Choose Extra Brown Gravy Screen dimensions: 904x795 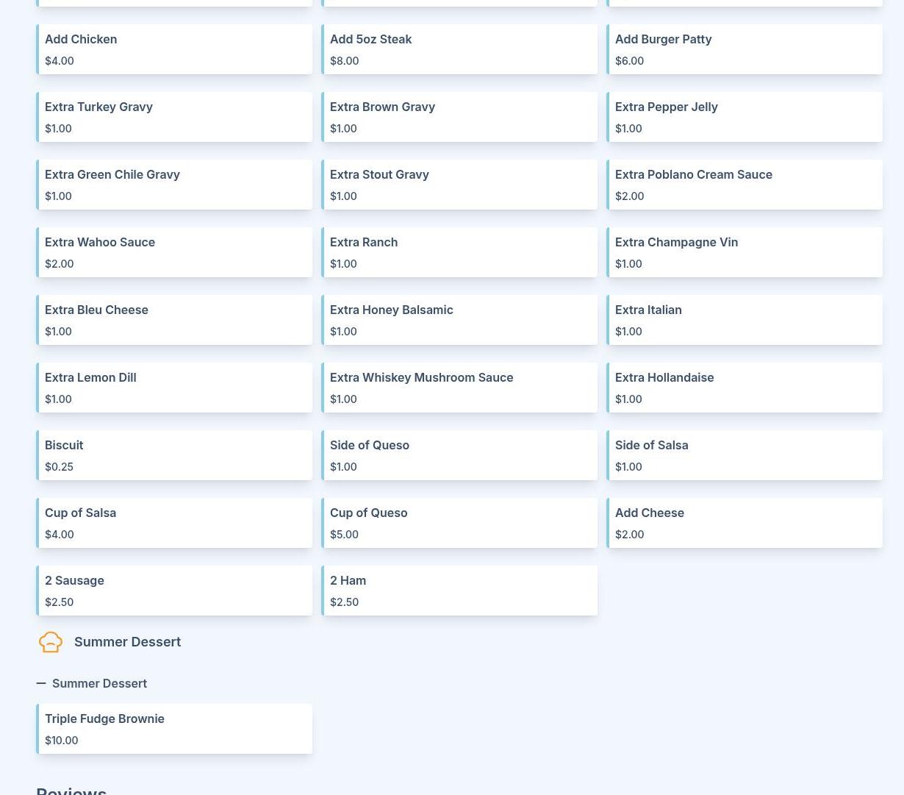(459, 117)
